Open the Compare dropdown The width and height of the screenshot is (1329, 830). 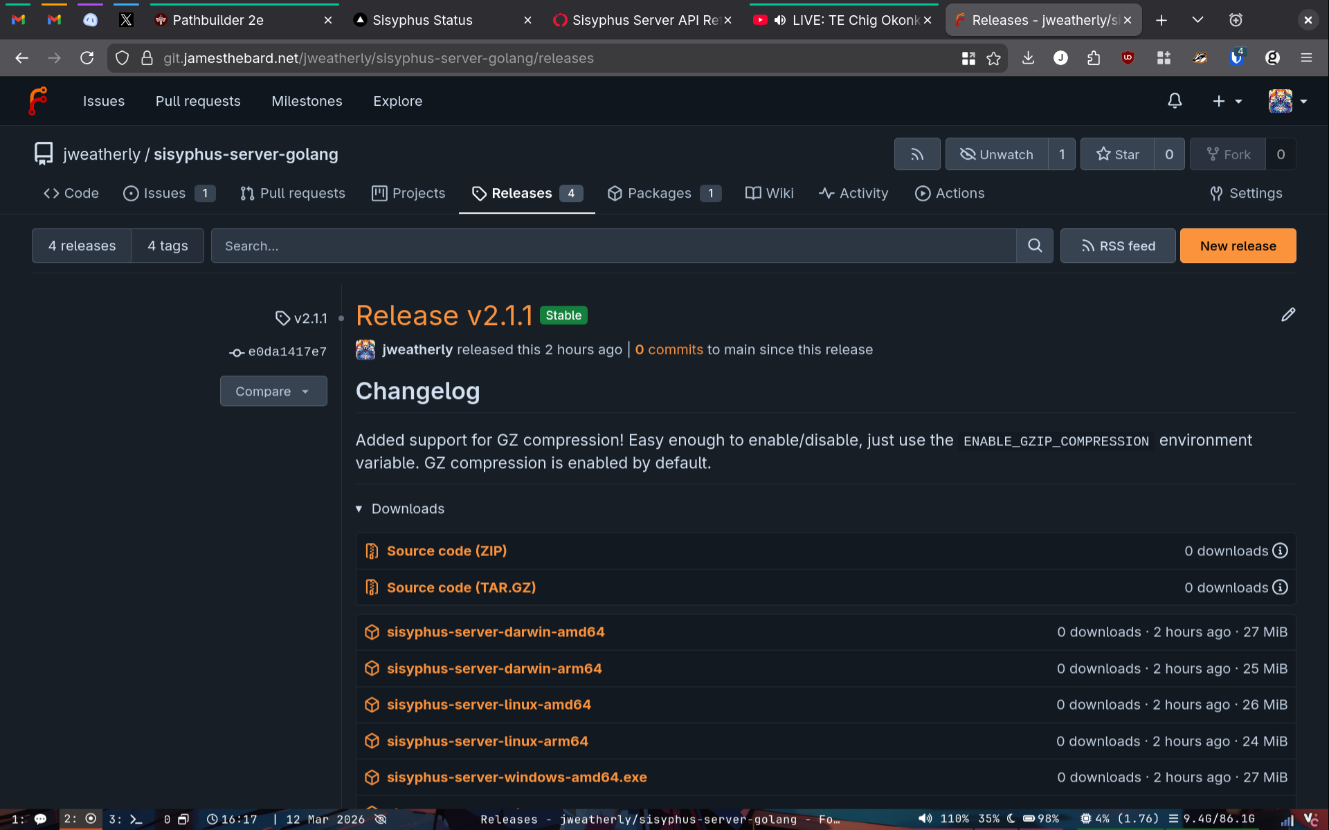click(x=273, y=391)
